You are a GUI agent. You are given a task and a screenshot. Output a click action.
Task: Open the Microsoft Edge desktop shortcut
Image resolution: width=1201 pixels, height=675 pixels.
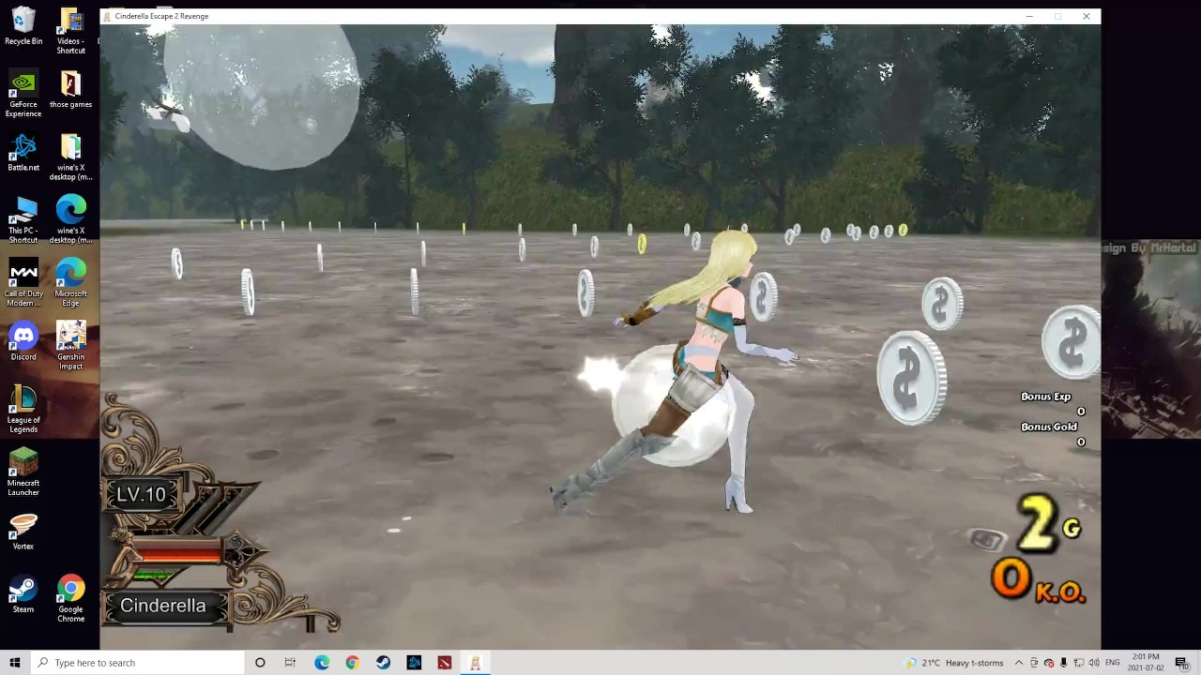coord(70,284)
